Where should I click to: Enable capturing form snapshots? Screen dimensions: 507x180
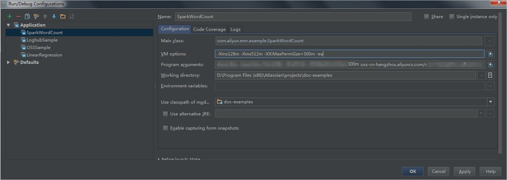[x=165, y=128]
